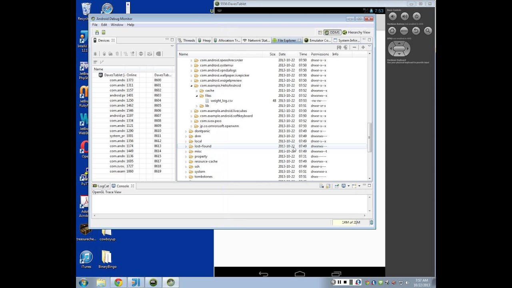
Task: Open the File menu
Action: tap(95, 25)
